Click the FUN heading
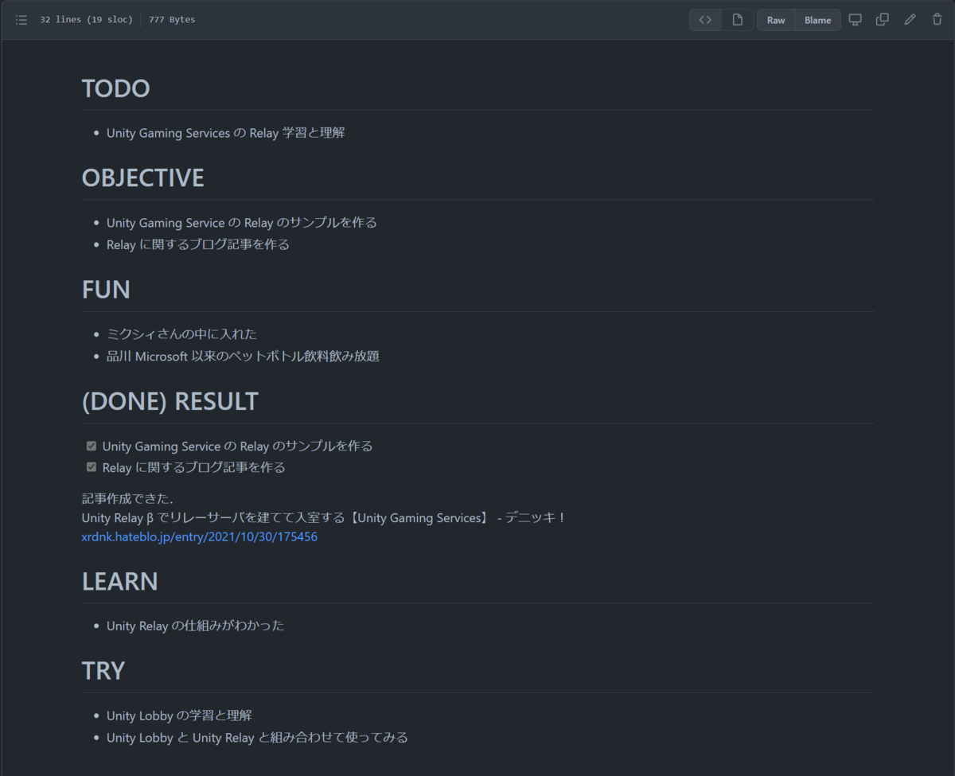Screen dimensions: 955x776 pos(106,290)
